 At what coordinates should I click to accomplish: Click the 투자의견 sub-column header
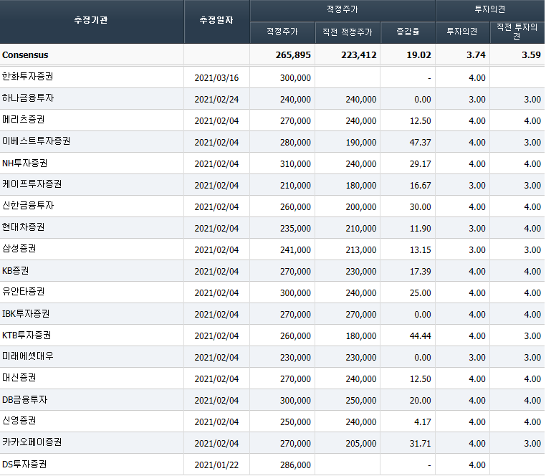(x=462, y=32)
